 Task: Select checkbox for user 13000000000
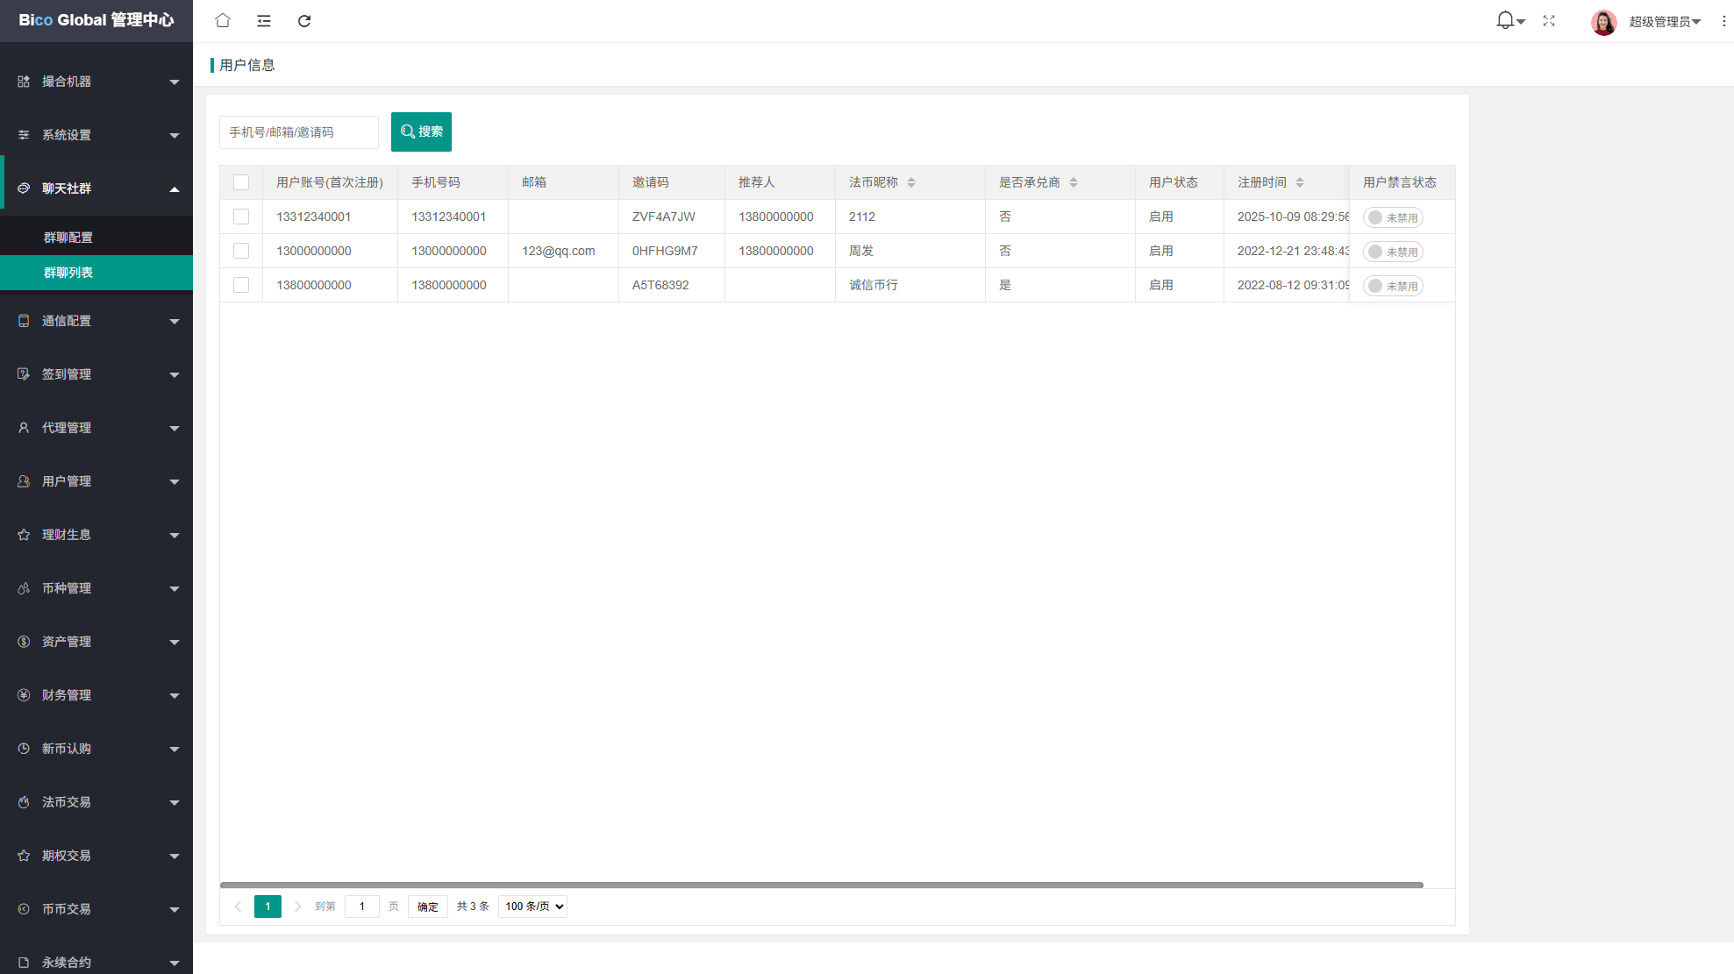point(241,251)
